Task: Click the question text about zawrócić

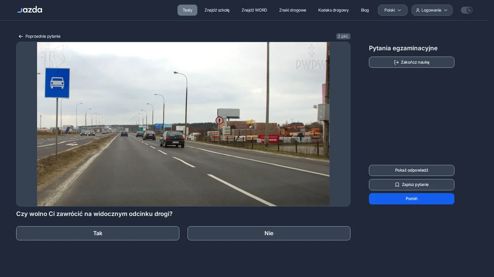Action: point(94,214)
